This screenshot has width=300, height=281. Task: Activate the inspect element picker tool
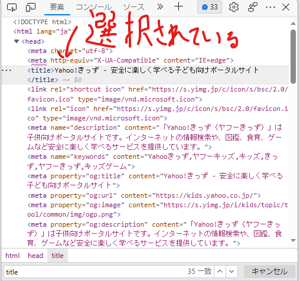point(12,8)
